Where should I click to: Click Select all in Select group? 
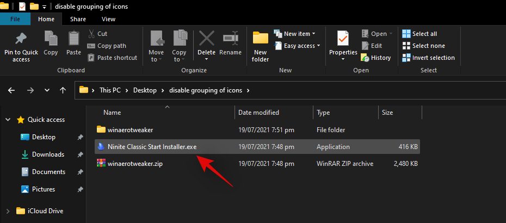[419, 34]
